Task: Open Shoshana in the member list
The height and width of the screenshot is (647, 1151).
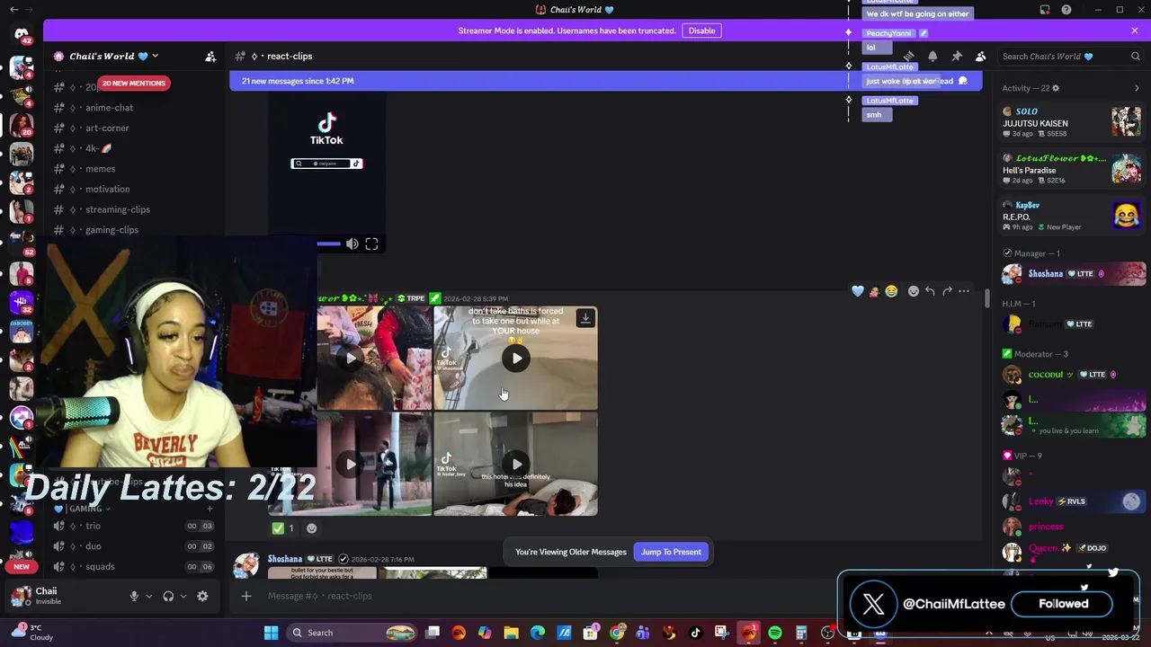Action: 1074,274
